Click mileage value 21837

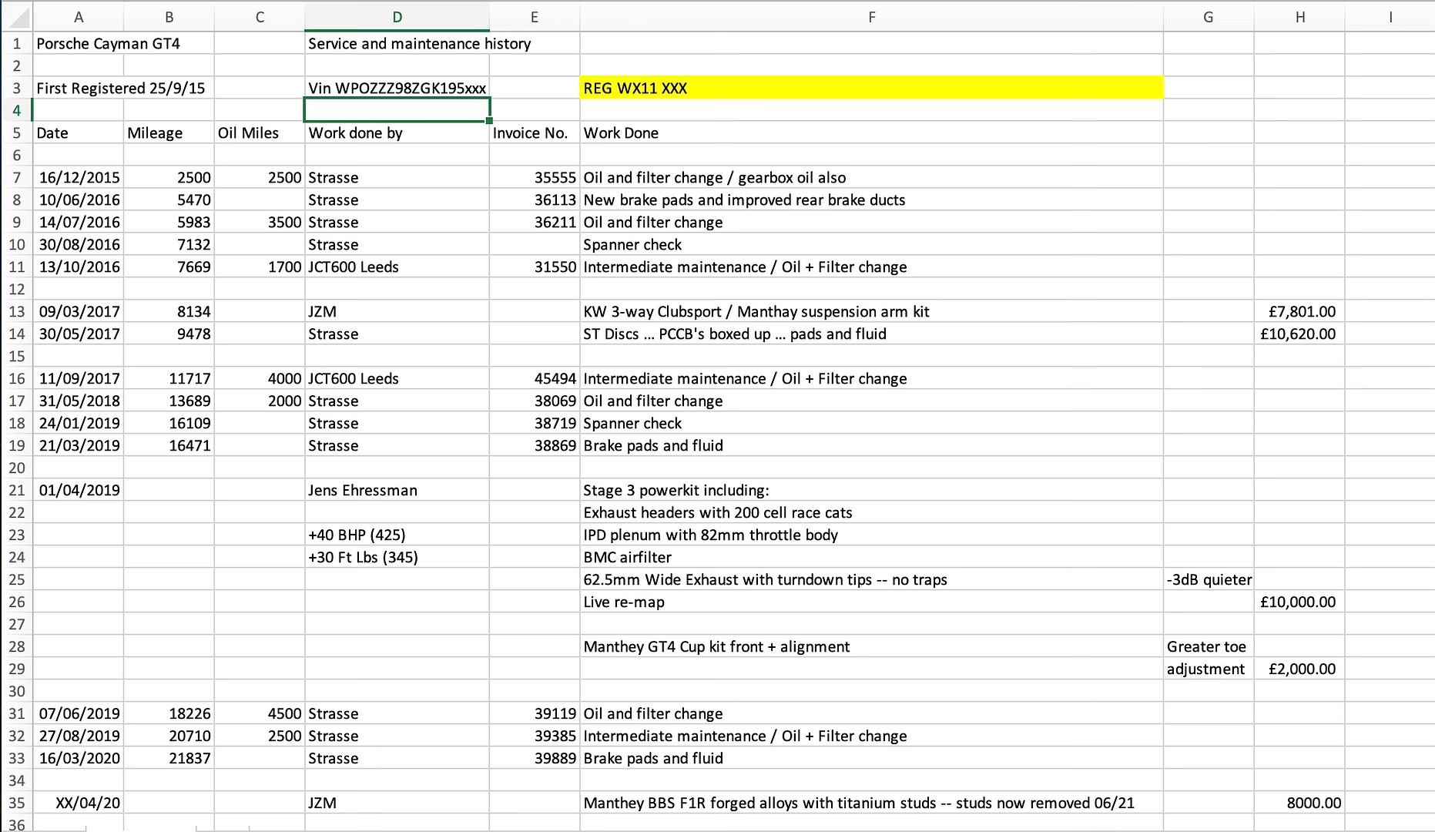[169, 758]
